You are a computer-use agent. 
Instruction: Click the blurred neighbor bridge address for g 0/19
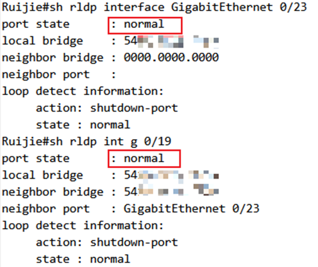(171, 192)
